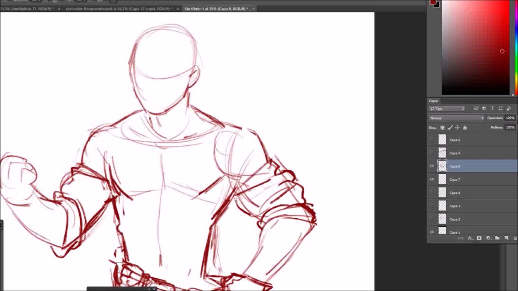Create a new adjustment layer
518x291 pixels.
488,238
